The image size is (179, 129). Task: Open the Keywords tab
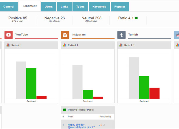(x=99, y=7)
